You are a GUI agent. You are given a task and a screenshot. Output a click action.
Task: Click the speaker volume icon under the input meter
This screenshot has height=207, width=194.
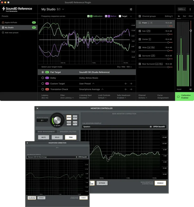(x=191, y=89)
